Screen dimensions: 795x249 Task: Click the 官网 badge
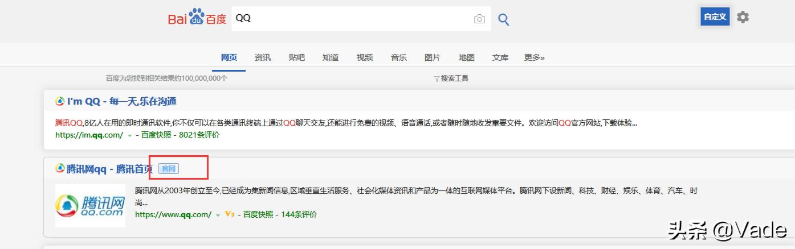tap(169, 169)
